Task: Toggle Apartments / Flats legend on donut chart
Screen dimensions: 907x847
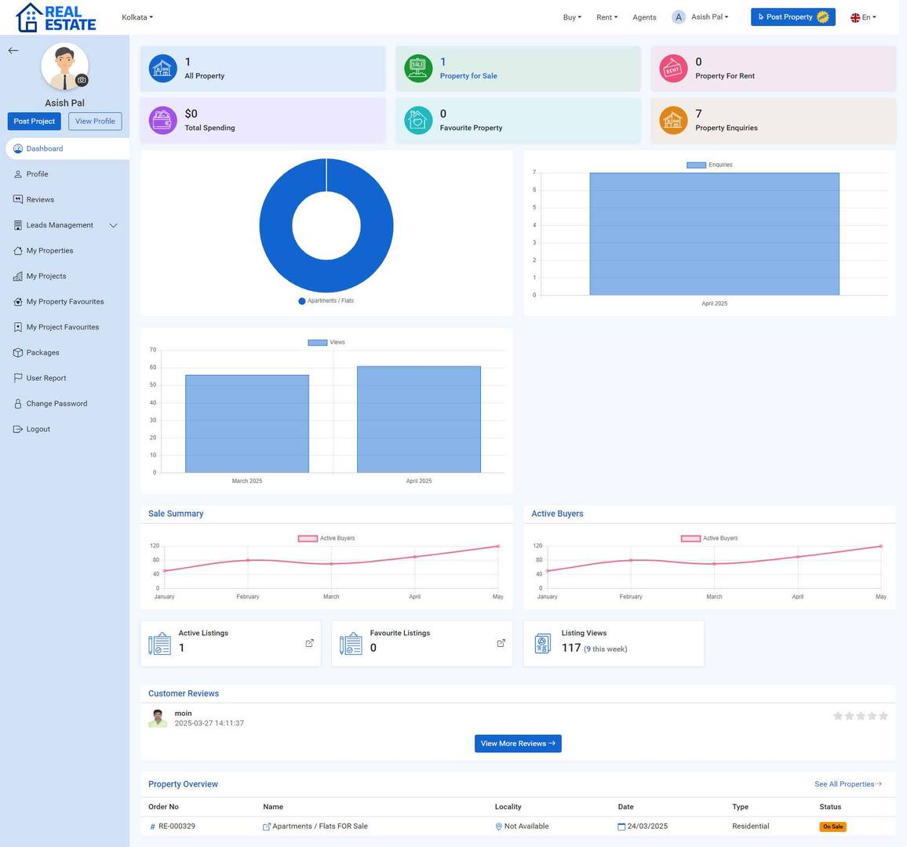Action: coord(326,301)
